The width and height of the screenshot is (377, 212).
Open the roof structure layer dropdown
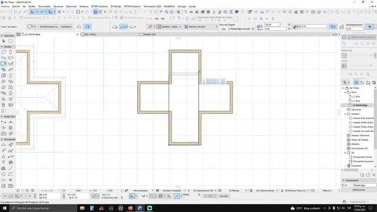55,26
